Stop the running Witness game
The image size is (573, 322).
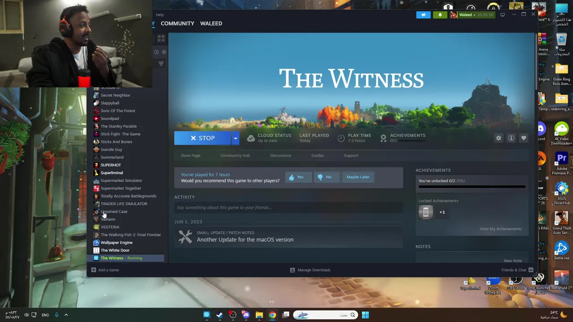point(202,138)
